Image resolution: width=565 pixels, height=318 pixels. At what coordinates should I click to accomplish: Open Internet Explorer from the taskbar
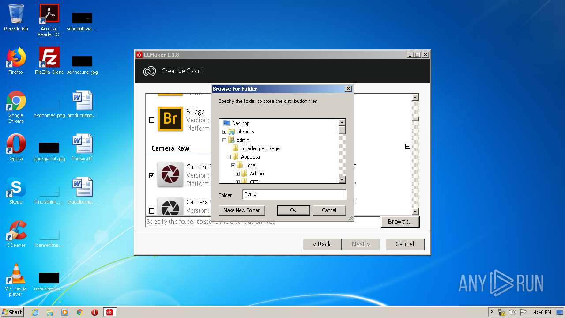35,312
